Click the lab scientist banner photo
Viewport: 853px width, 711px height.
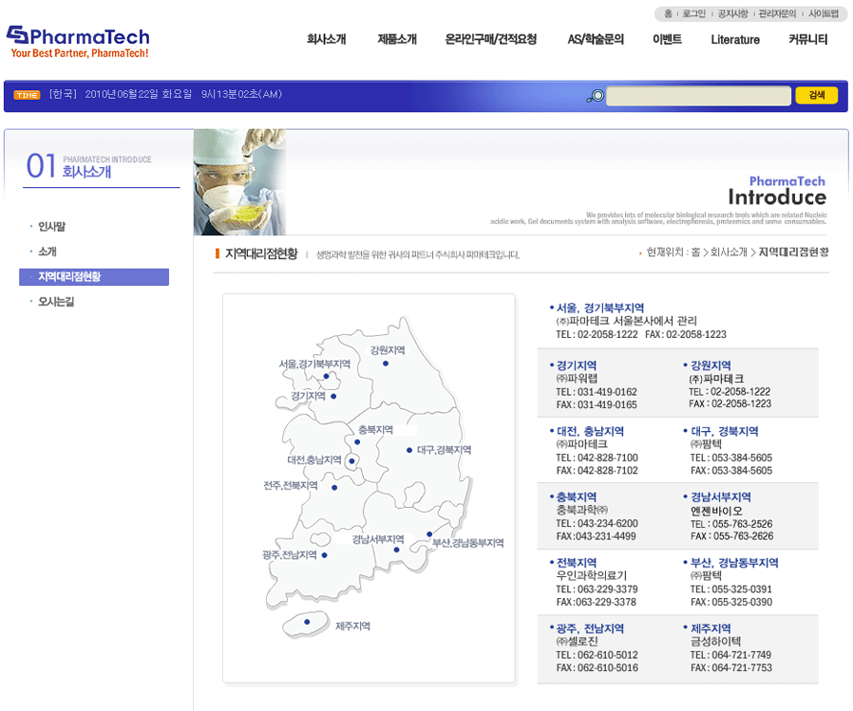tap(240, 182)
